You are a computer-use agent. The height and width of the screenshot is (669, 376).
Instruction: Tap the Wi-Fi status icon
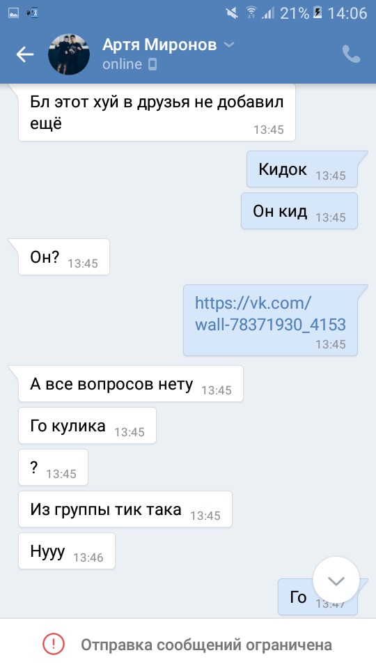tap(251, 14)
